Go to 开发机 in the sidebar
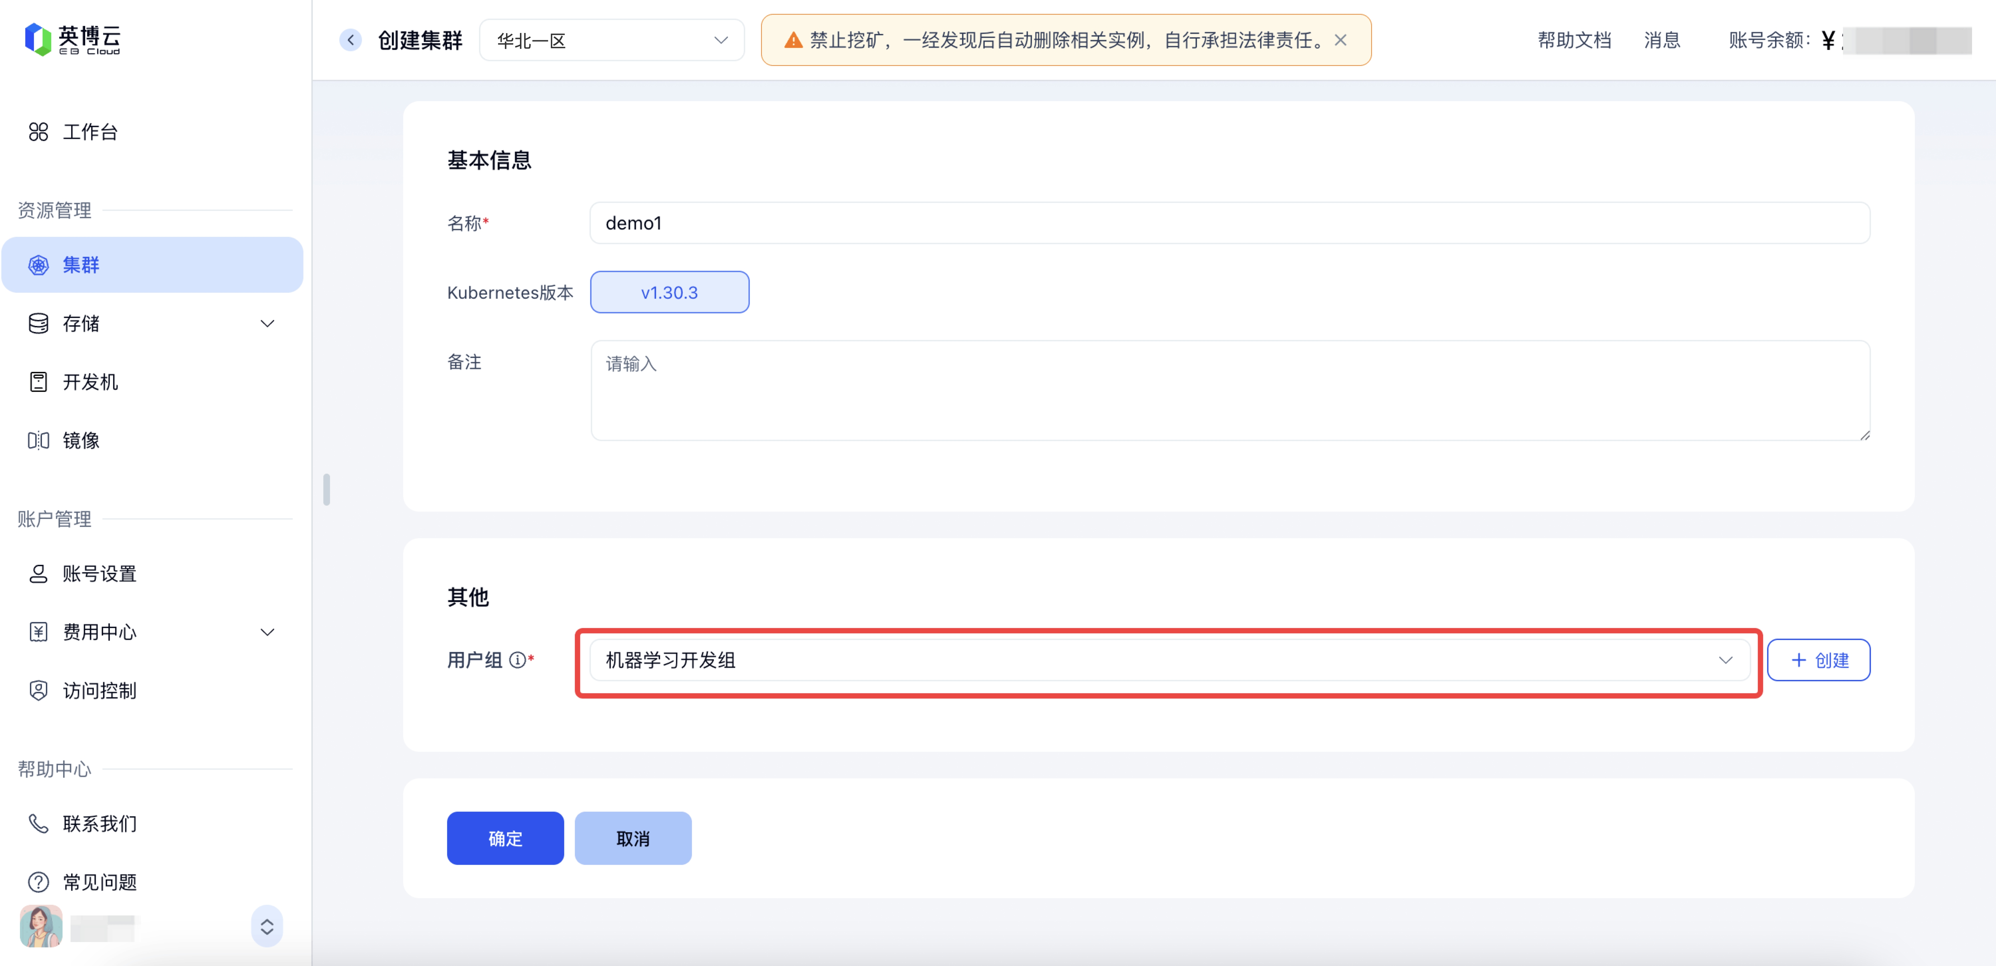The height and width of the screenshot is (966, 1996). 152,382
